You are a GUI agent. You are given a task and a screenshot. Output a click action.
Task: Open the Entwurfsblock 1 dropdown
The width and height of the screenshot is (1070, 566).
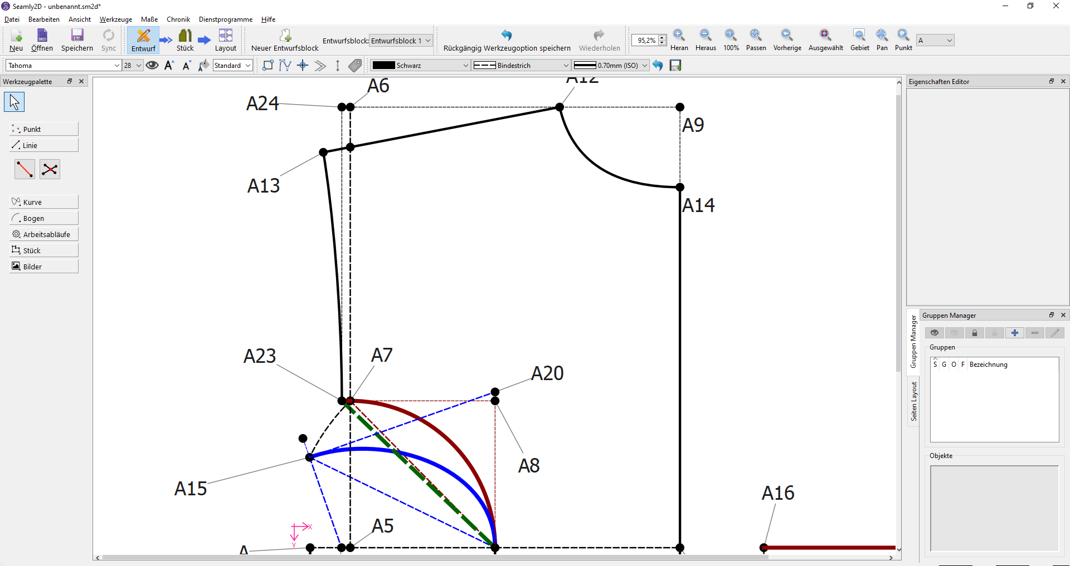[x=401, y=41]
